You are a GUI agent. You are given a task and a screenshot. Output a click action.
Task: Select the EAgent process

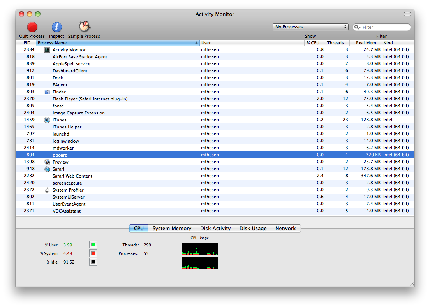tap(215, 85)
